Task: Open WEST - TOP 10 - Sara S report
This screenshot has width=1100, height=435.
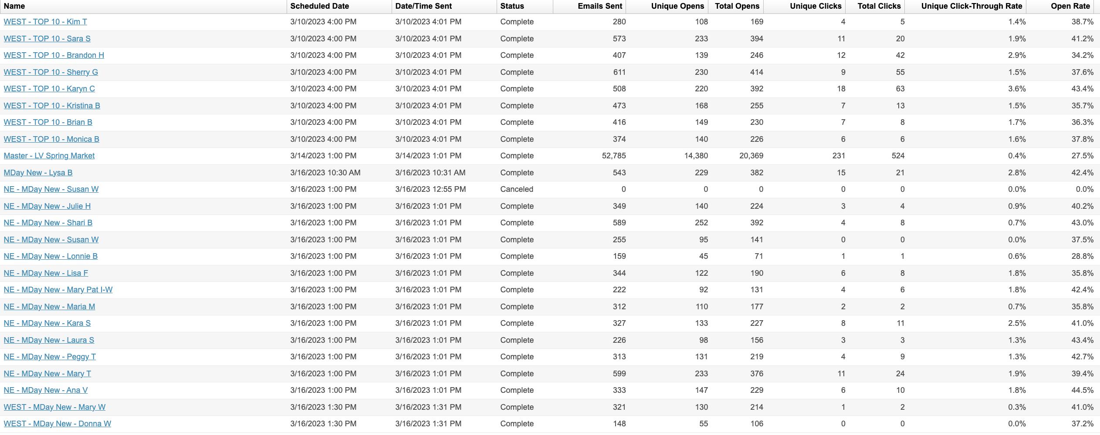Action: tap(47, 39)
